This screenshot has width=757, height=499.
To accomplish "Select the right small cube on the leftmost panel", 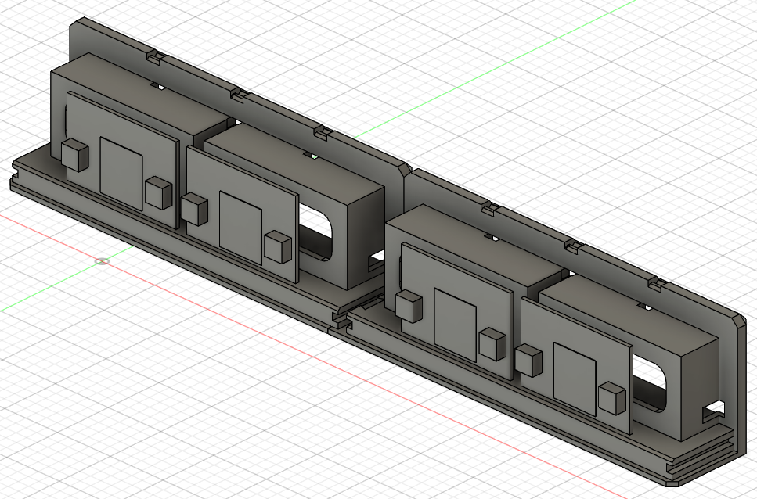I will pos(158,192).
